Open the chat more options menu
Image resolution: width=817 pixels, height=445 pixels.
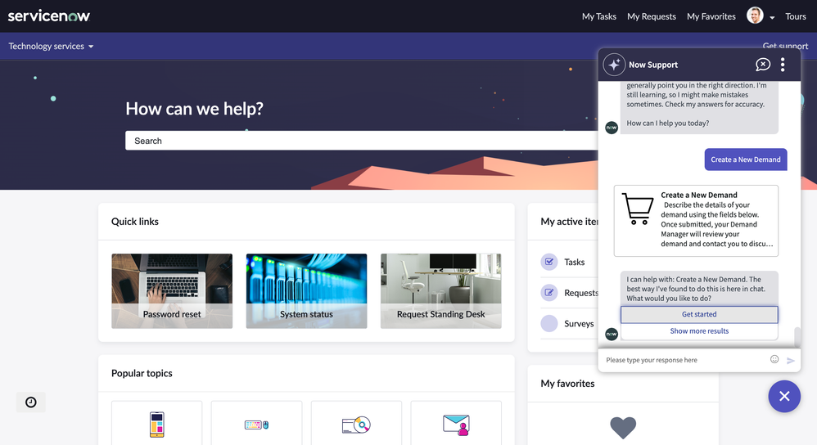coord(783,65)
